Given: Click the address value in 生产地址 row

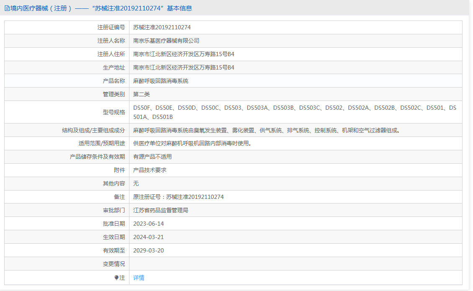Looking at the screenshot, I should click(184, 67).
